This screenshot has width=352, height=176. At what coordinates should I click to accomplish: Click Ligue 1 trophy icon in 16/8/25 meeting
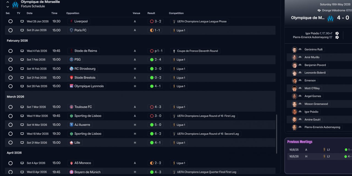pyautogui.click(x=324, y=150)
